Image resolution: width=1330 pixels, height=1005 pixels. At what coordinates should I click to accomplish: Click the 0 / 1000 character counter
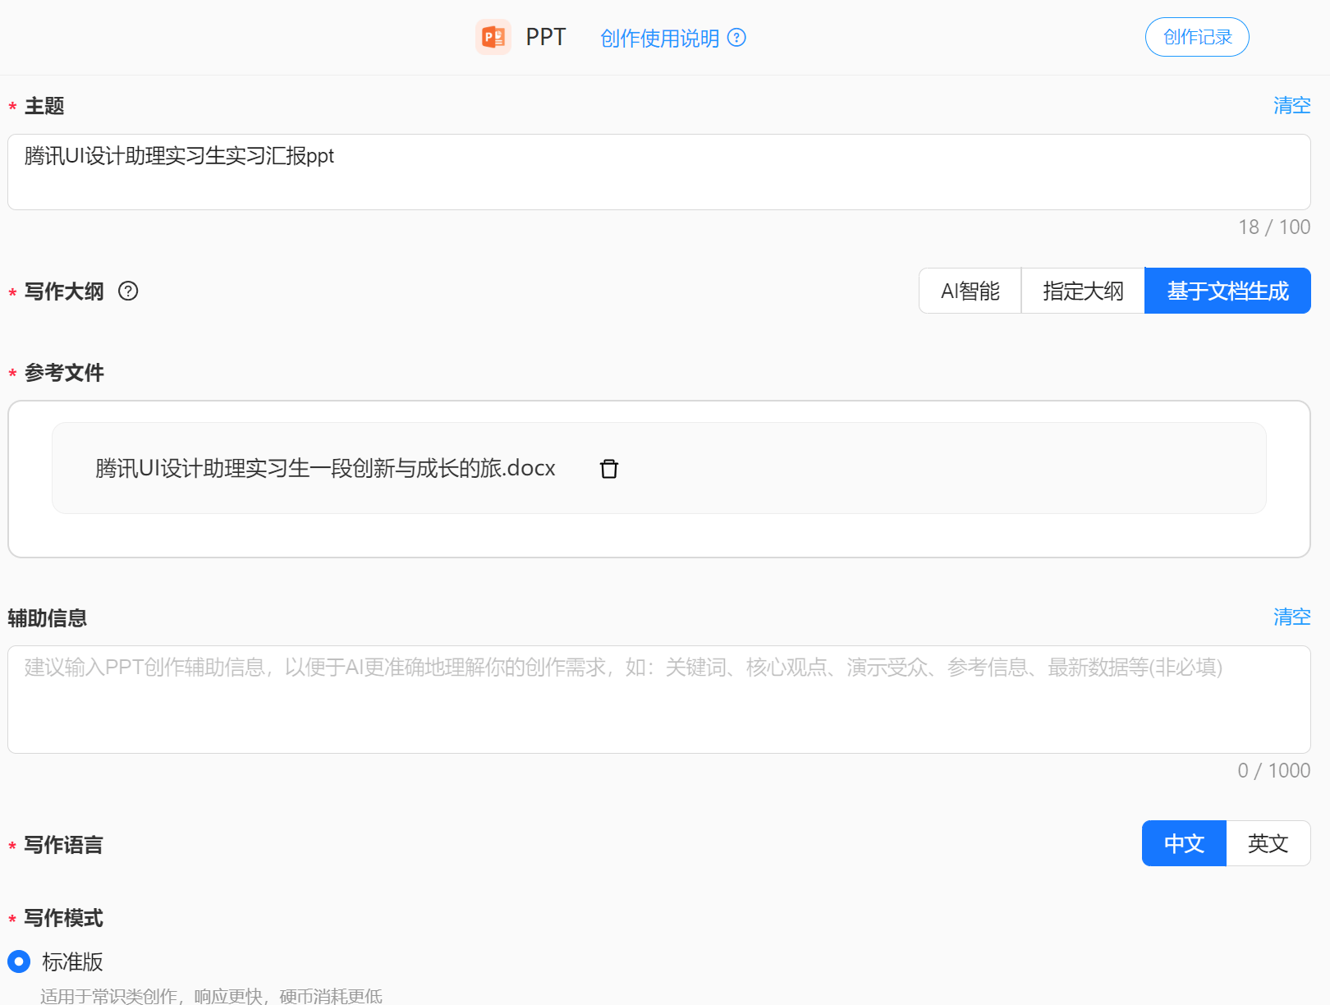click(x=1274, y=771)
